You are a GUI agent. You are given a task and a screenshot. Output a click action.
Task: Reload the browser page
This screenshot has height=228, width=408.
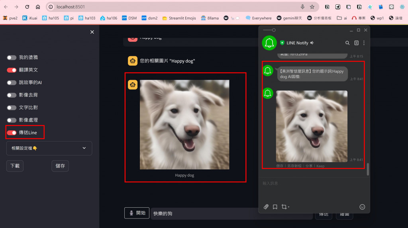pos(27,7)
